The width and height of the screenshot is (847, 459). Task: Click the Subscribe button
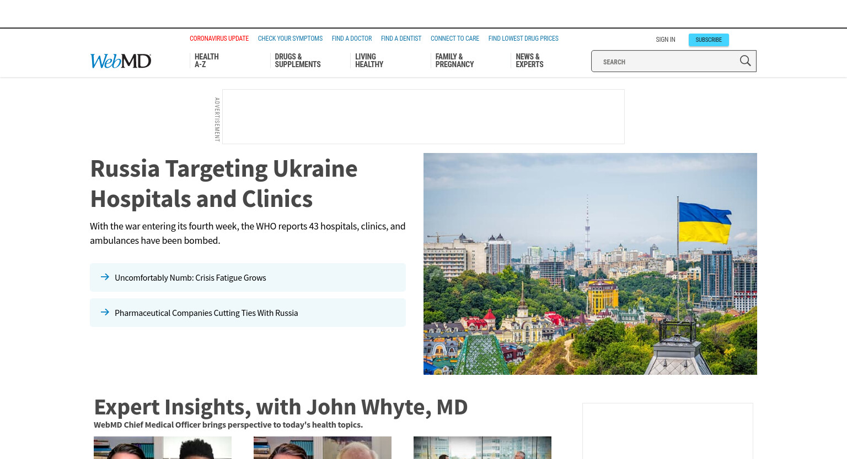[x=709, y=40]
